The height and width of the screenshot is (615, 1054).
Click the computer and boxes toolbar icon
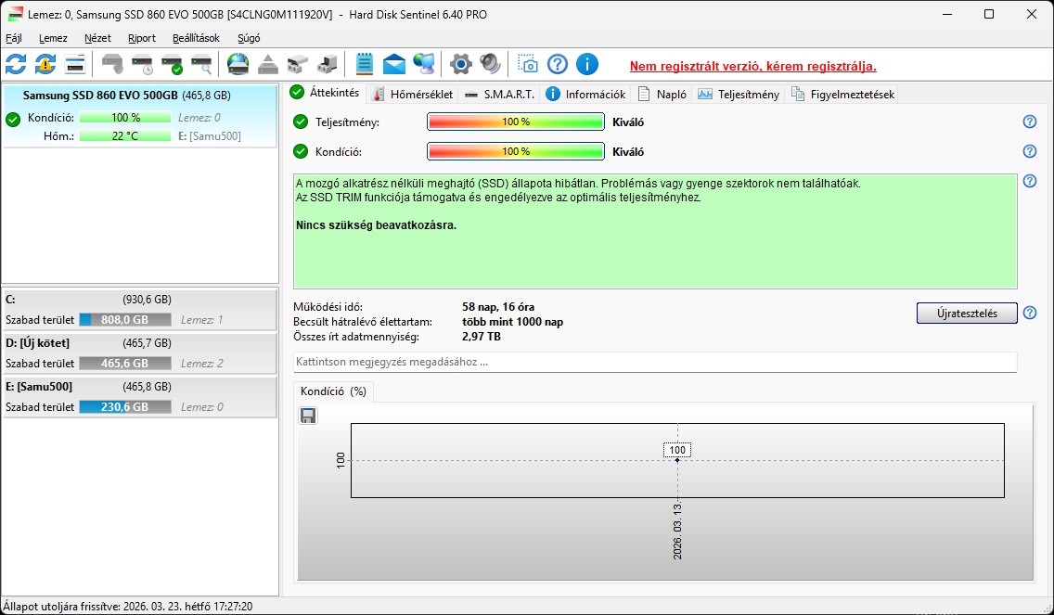coord(328,65)
